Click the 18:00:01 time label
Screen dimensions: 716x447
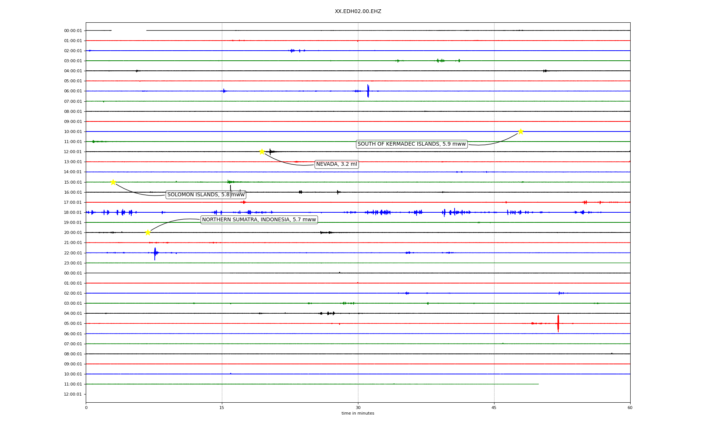coord(73,212)
